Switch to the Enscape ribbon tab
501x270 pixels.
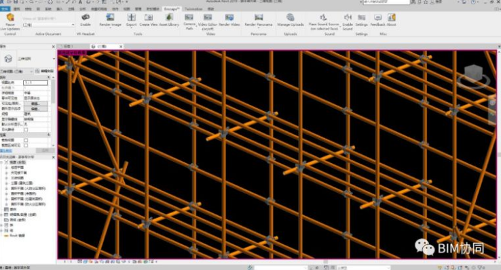[x=172, y=9]
